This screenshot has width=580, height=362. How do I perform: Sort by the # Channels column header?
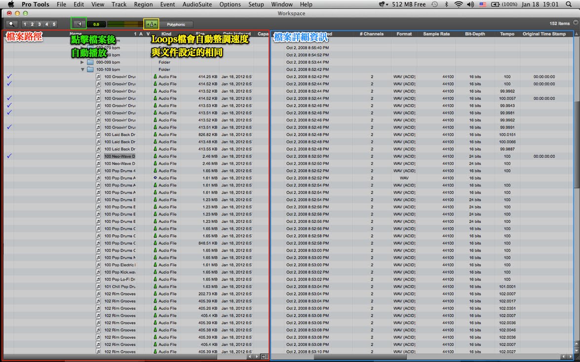coord(372,34)
